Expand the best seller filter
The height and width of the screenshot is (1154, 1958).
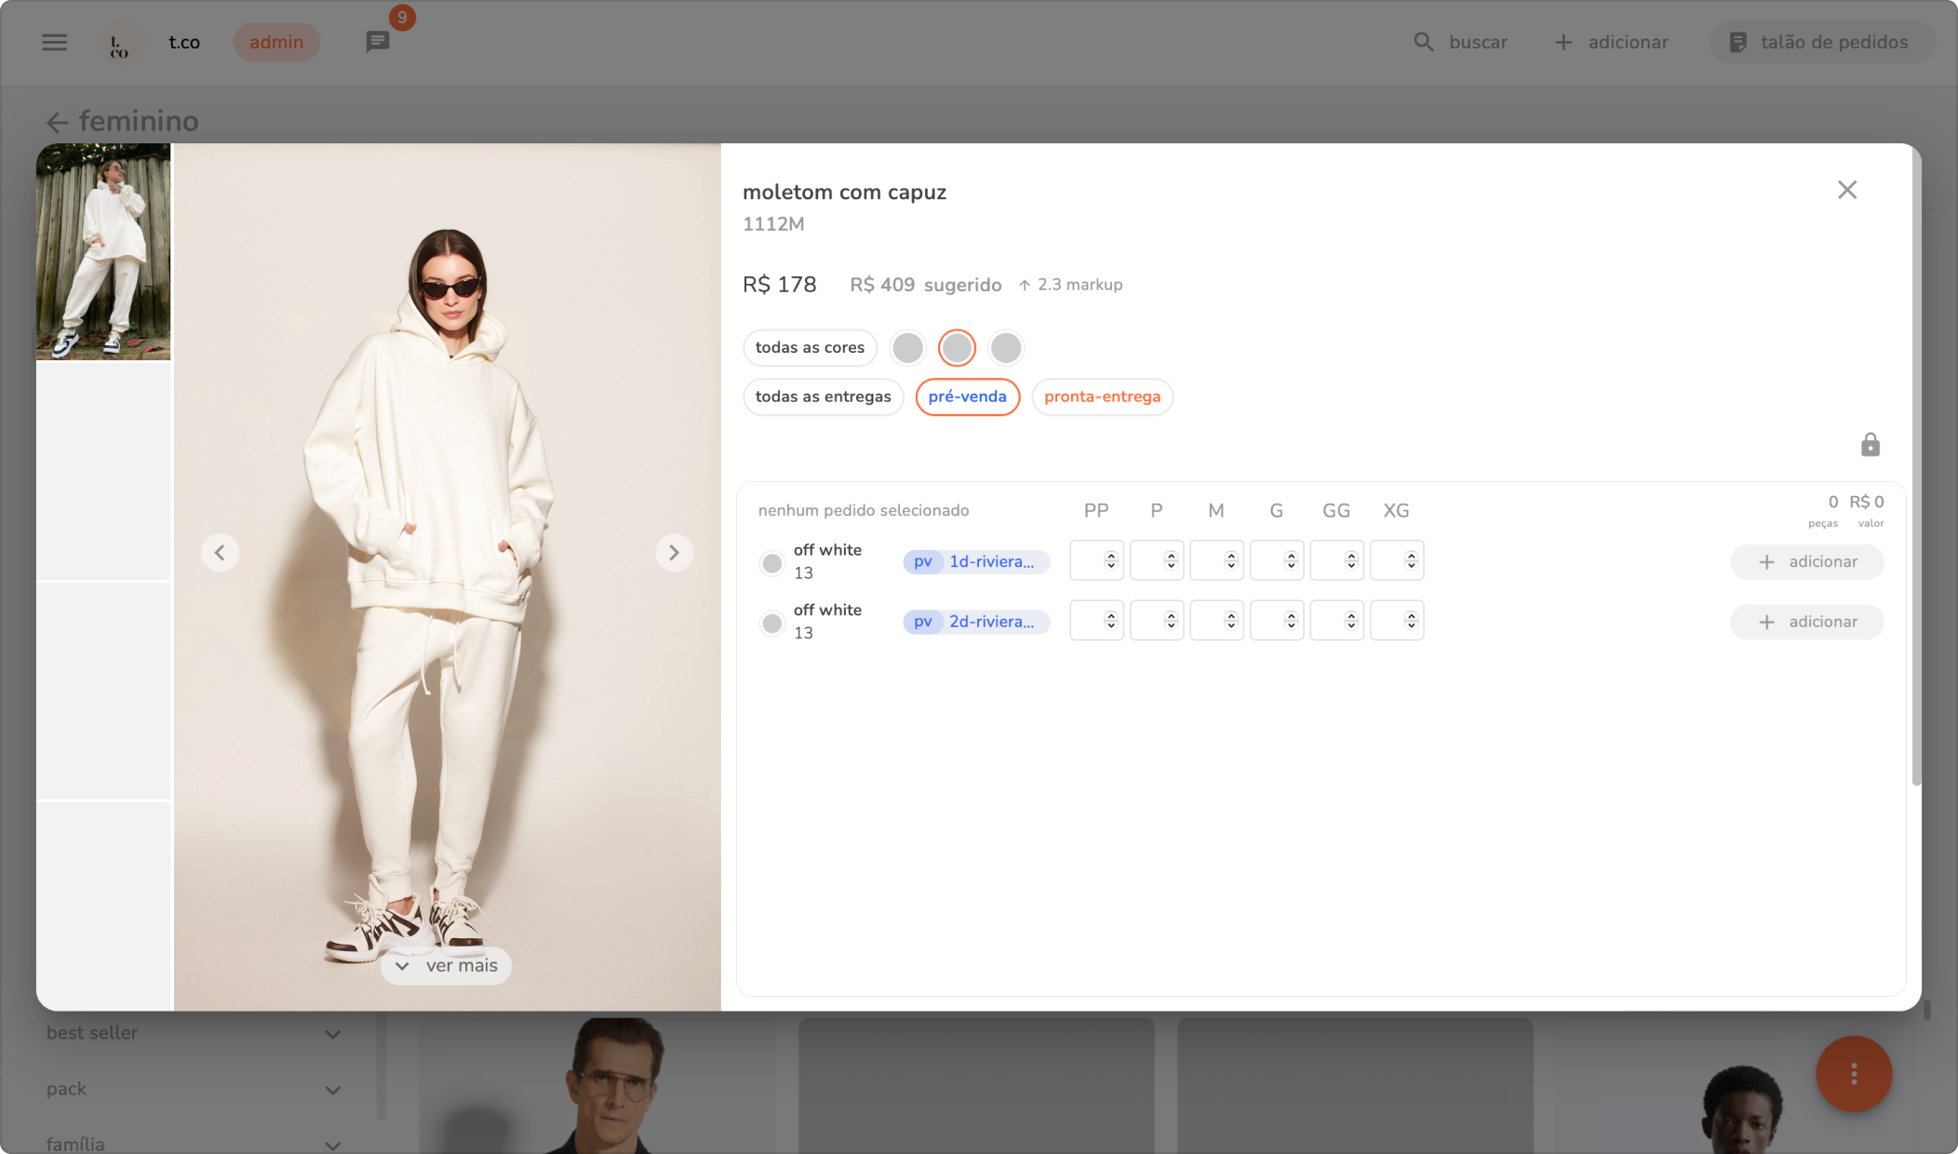pyautogui.click(x=332, y=1034)
